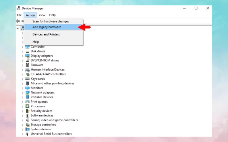Select the Storage controllers label
This screenshot has height=142, width=228.
coord(43,125)
